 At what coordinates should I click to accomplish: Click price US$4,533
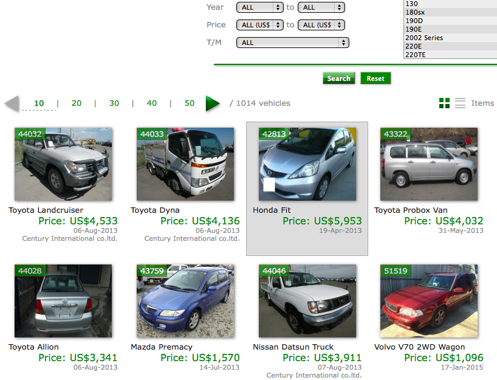(x=94, y=221)
